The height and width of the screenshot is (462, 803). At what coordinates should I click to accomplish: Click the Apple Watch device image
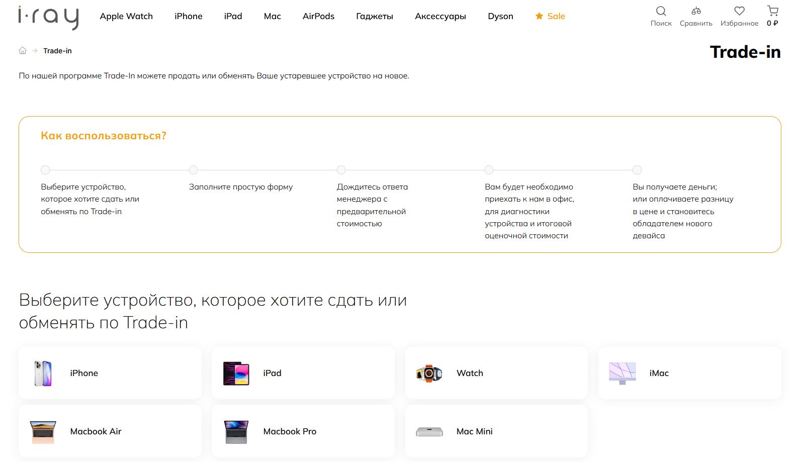(429, 373)
